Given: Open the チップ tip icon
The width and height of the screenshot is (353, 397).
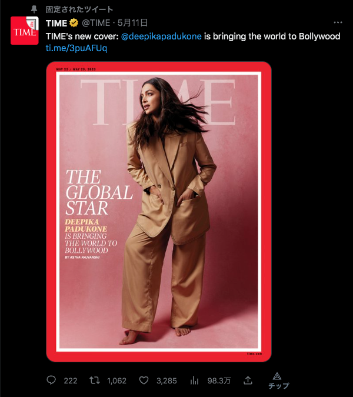Looking at the screenshot, I should click(x=278, y=381).
